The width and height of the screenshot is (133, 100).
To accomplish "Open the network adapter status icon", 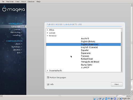I will (100, 99).
